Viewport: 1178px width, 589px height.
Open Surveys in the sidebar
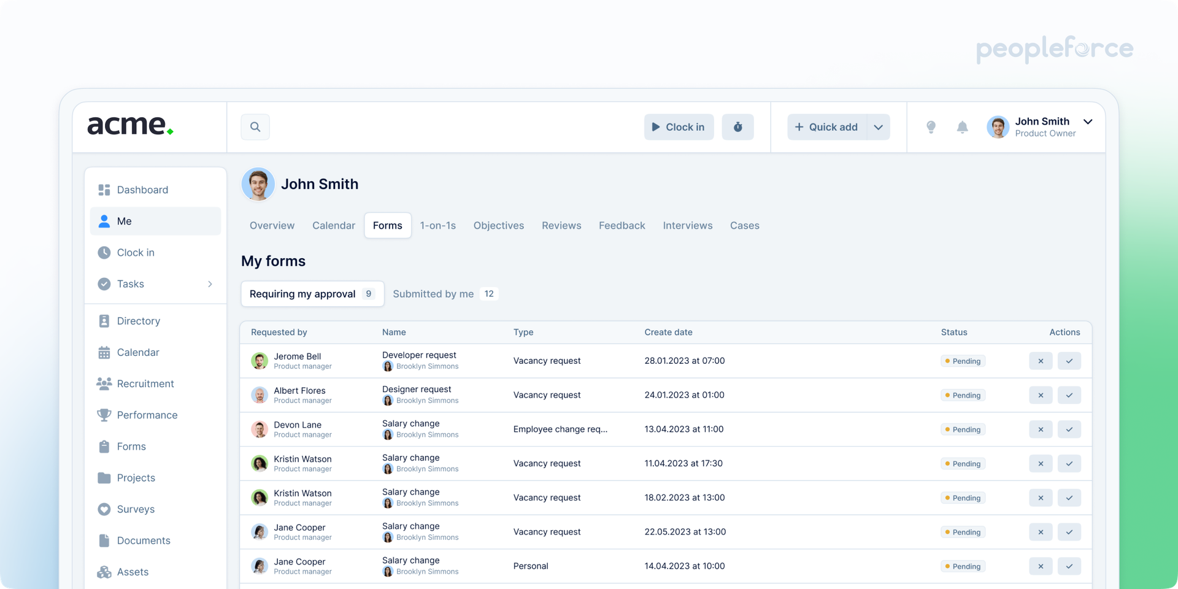click(x=155, y=509)
